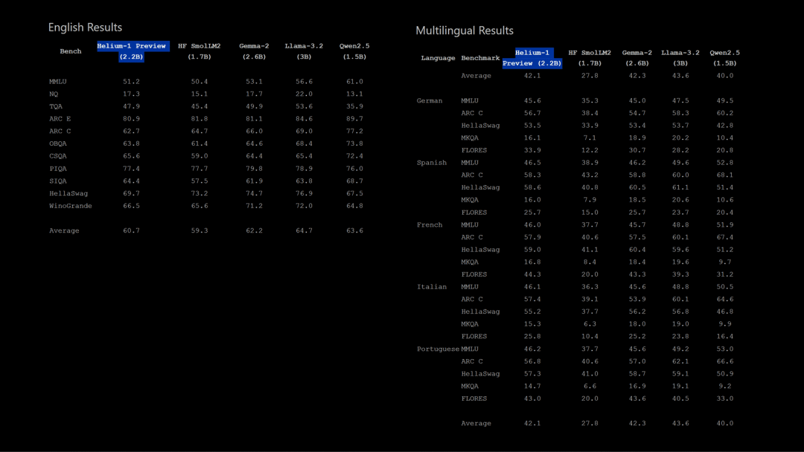Select the "Spanish" language label
The height and width of the screenshot is (452, 804).
(432, 163)
